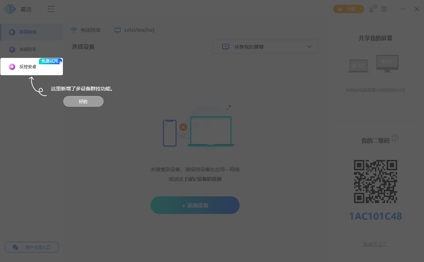Image resolution: width=424 pixels, height=262 pixels.
Task: Click the QR code image
Action: tap(376, 181)
